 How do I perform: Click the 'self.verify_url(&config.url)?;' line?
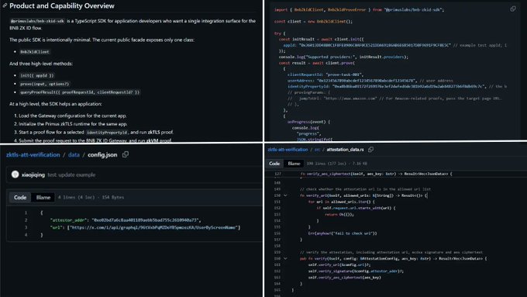pyautogui.click(x=339, y=265)
